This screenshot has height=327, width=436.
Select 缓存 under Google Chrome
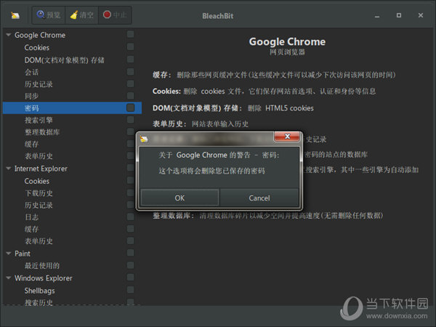[32, 144]
